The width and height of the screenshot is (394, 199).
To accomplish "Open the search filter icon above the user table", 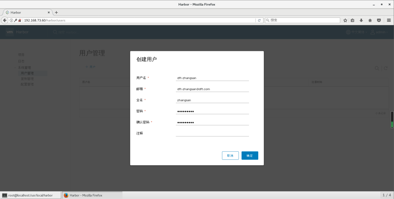I will tap(377, 68).
